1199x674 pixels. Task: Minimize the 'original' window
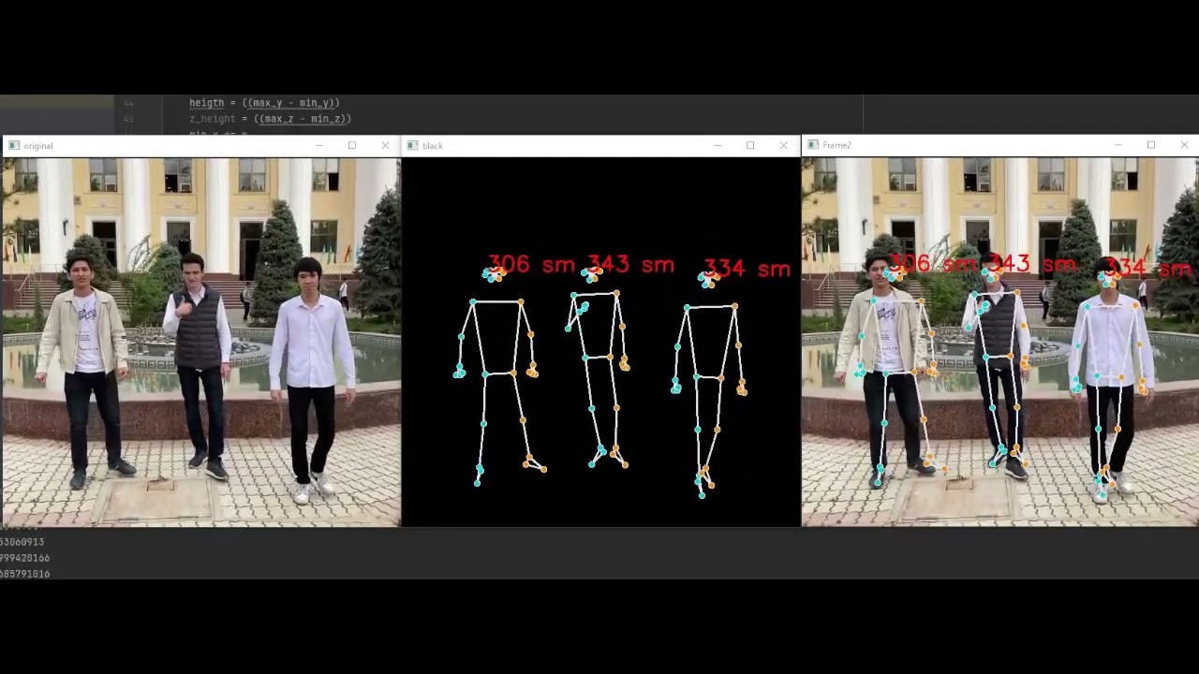coord(318,146)
